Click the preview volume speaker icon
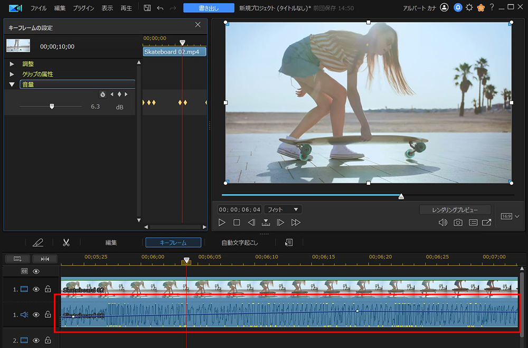 coord(443,223)
